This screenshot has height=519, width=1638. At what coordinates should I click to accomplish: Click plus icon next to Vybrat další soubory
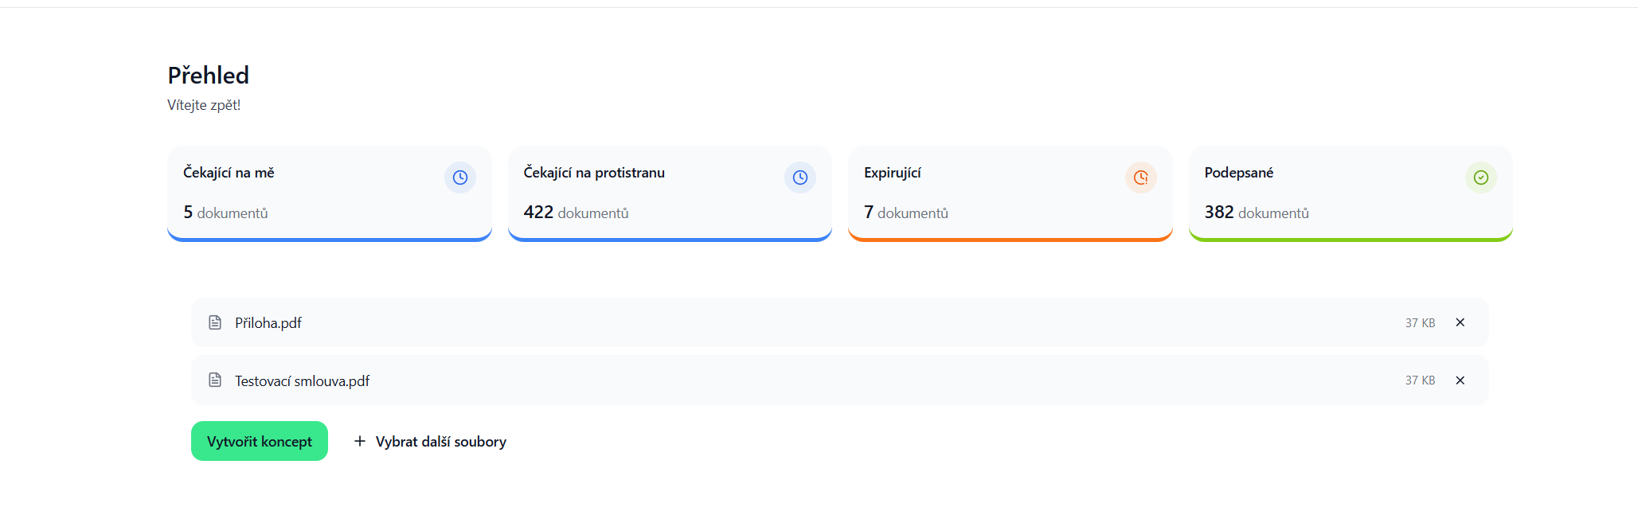point(360,441)
